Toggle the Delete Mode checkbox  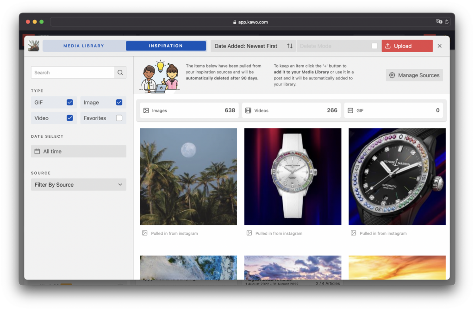tap(374, 46)
